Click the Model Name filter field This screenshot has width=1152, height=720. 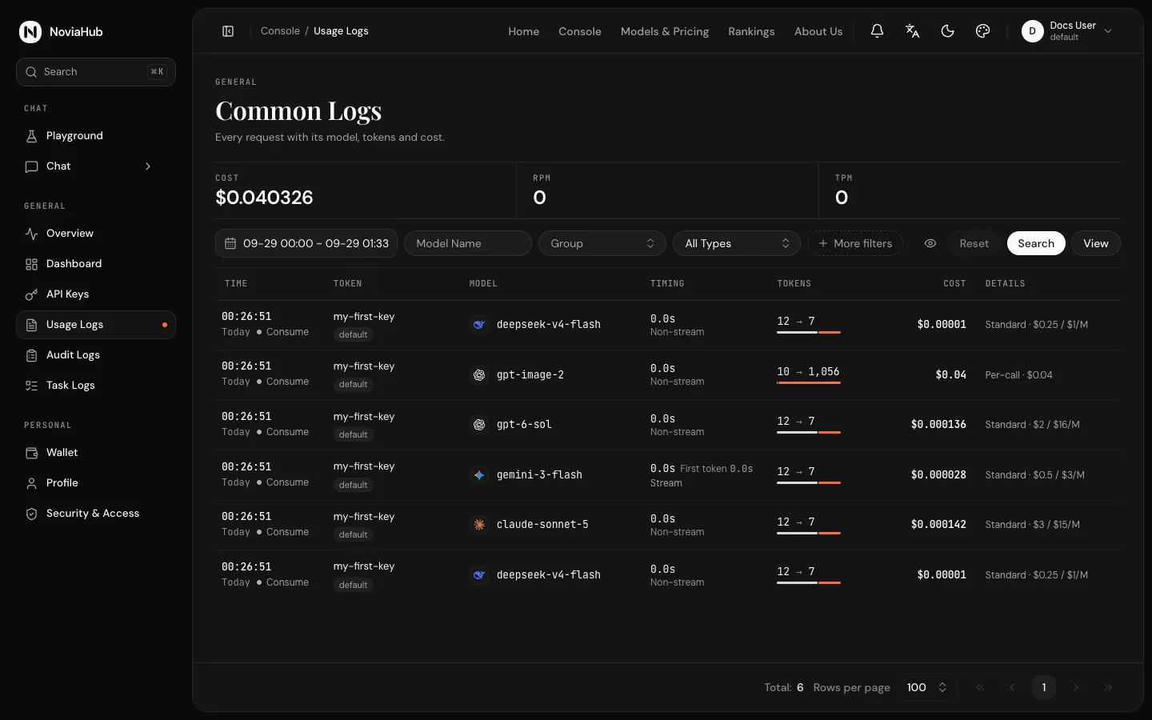point(468,243)
